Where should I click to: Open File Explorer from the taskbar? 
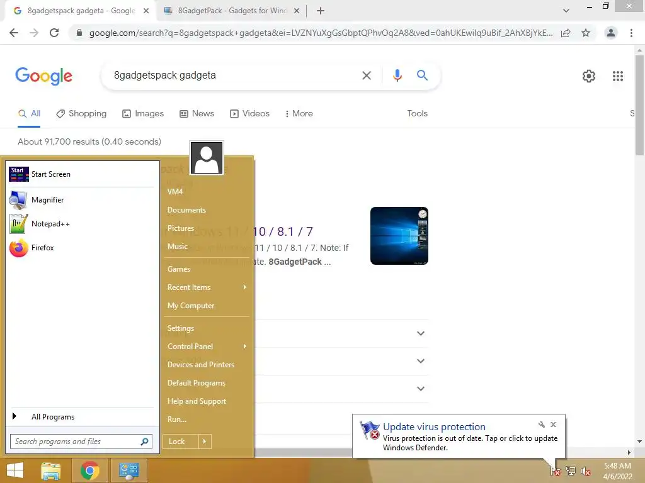click(x=51, y=470)
